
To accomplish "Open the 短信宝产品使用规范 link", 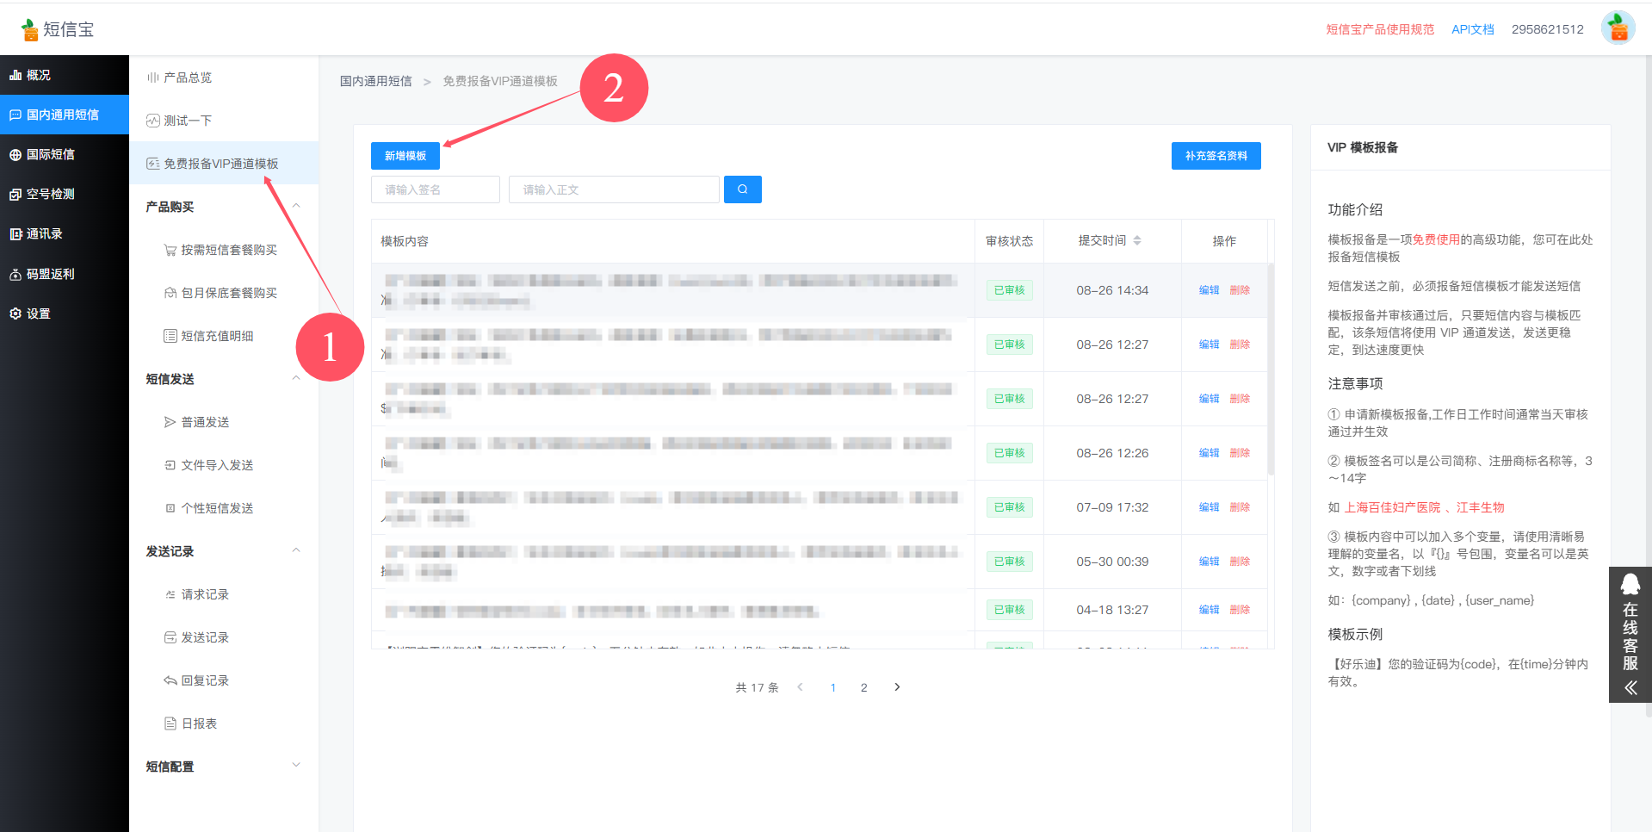I will 1380,29.
